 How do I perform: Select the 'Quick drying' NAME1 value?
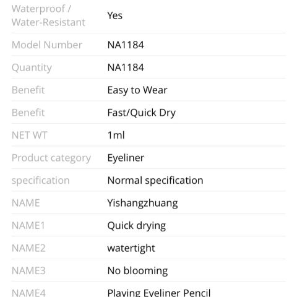tap(137, 226)
